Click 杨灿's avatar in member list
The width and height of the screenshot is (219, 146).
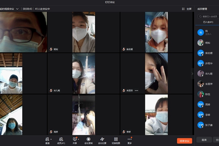(x=200, y=43)
